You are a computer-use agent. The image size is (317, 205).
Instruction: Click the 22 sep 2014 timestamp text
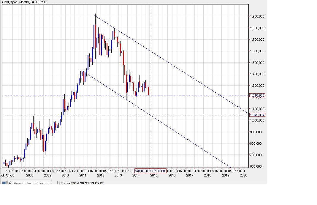[x=81, y=183]
